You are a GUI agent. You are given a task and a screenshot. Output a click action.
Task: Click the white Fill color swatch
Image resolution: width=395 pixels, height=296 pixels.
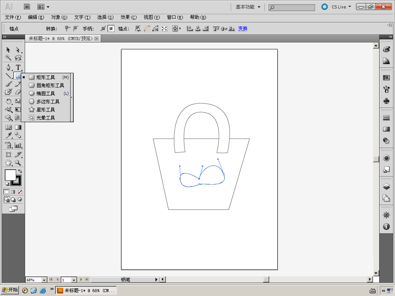[10, 175]
